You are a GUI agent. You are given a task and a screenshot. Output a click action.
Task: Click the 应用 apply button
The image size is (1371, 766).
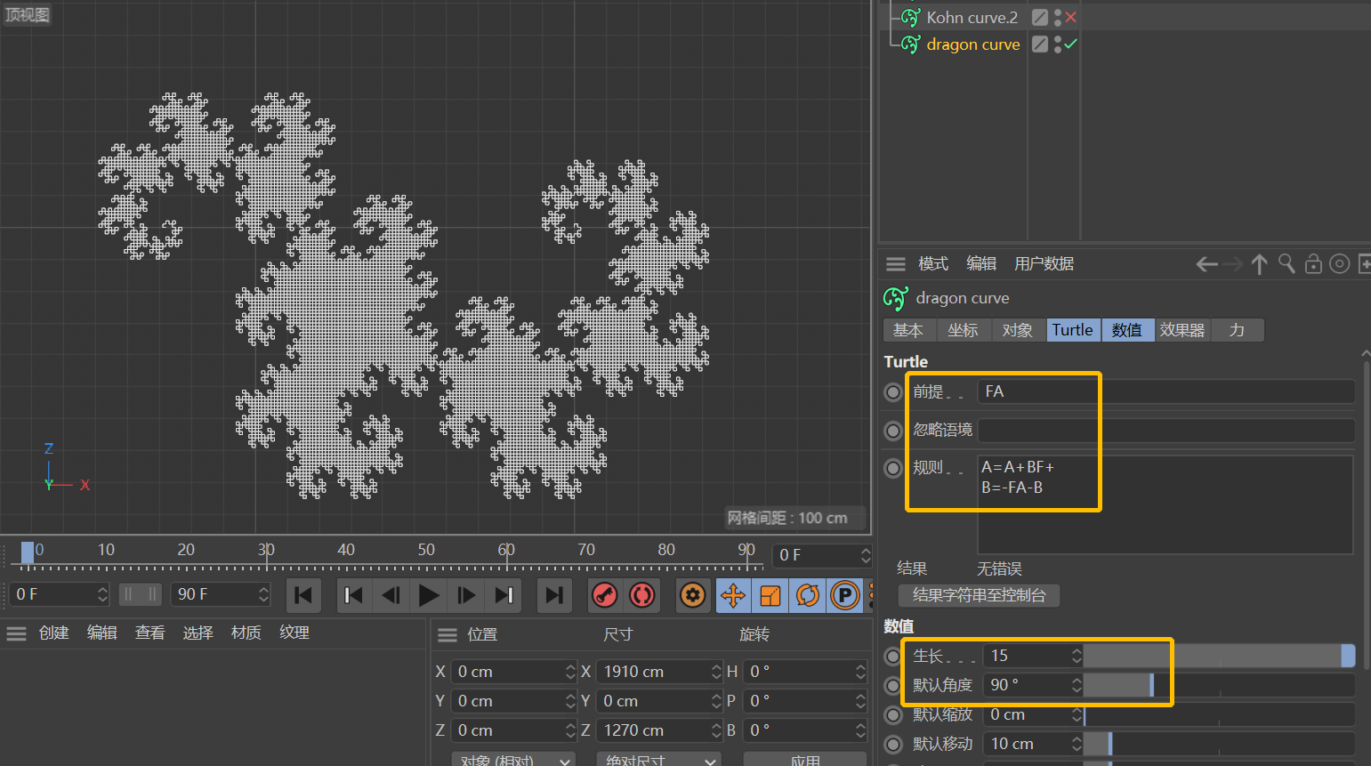click(805, 761)
